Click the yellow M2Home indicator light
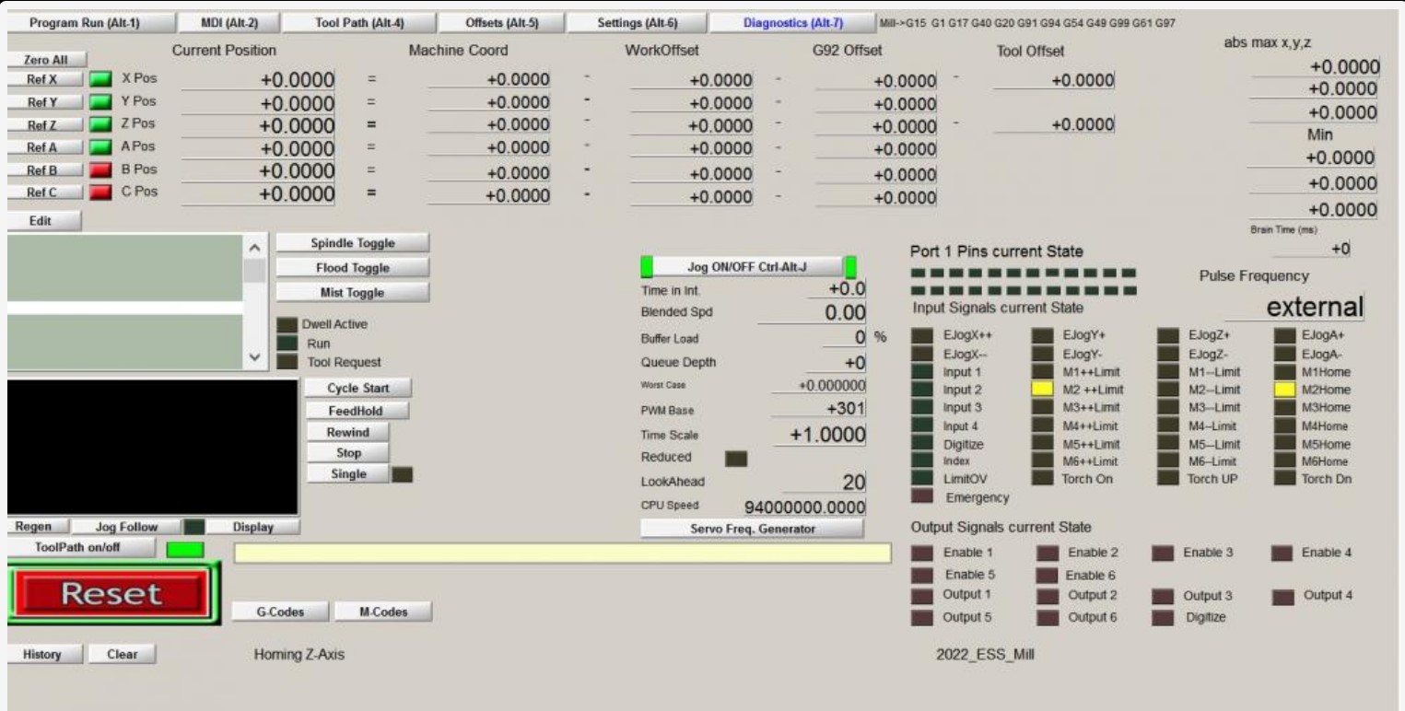 click(x=1284, y=390)
